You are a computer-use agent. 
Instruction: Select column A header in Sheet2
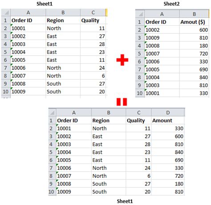pos(162,14)
